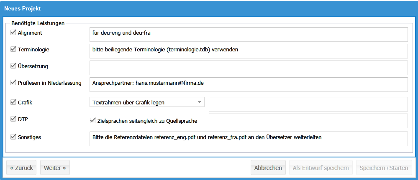This screenshot has height=180, width=418.
Task: Click the empty Übersetzung text field
Action: 249,68
